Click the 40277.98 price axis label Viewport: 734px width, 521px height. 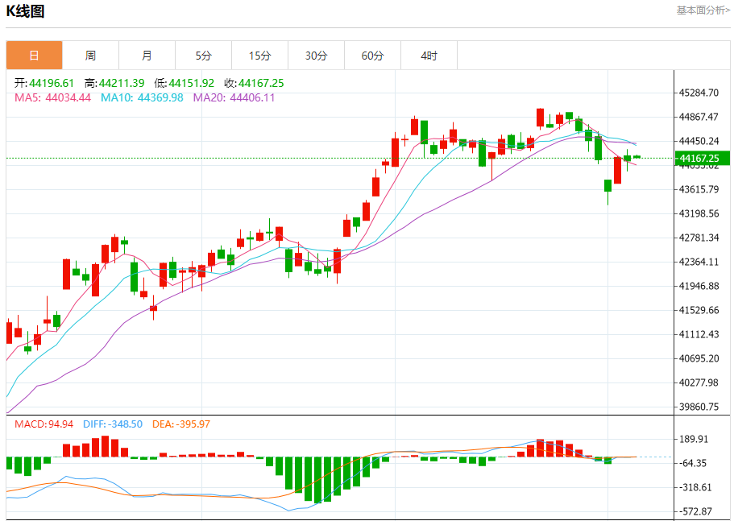(699, 382)
